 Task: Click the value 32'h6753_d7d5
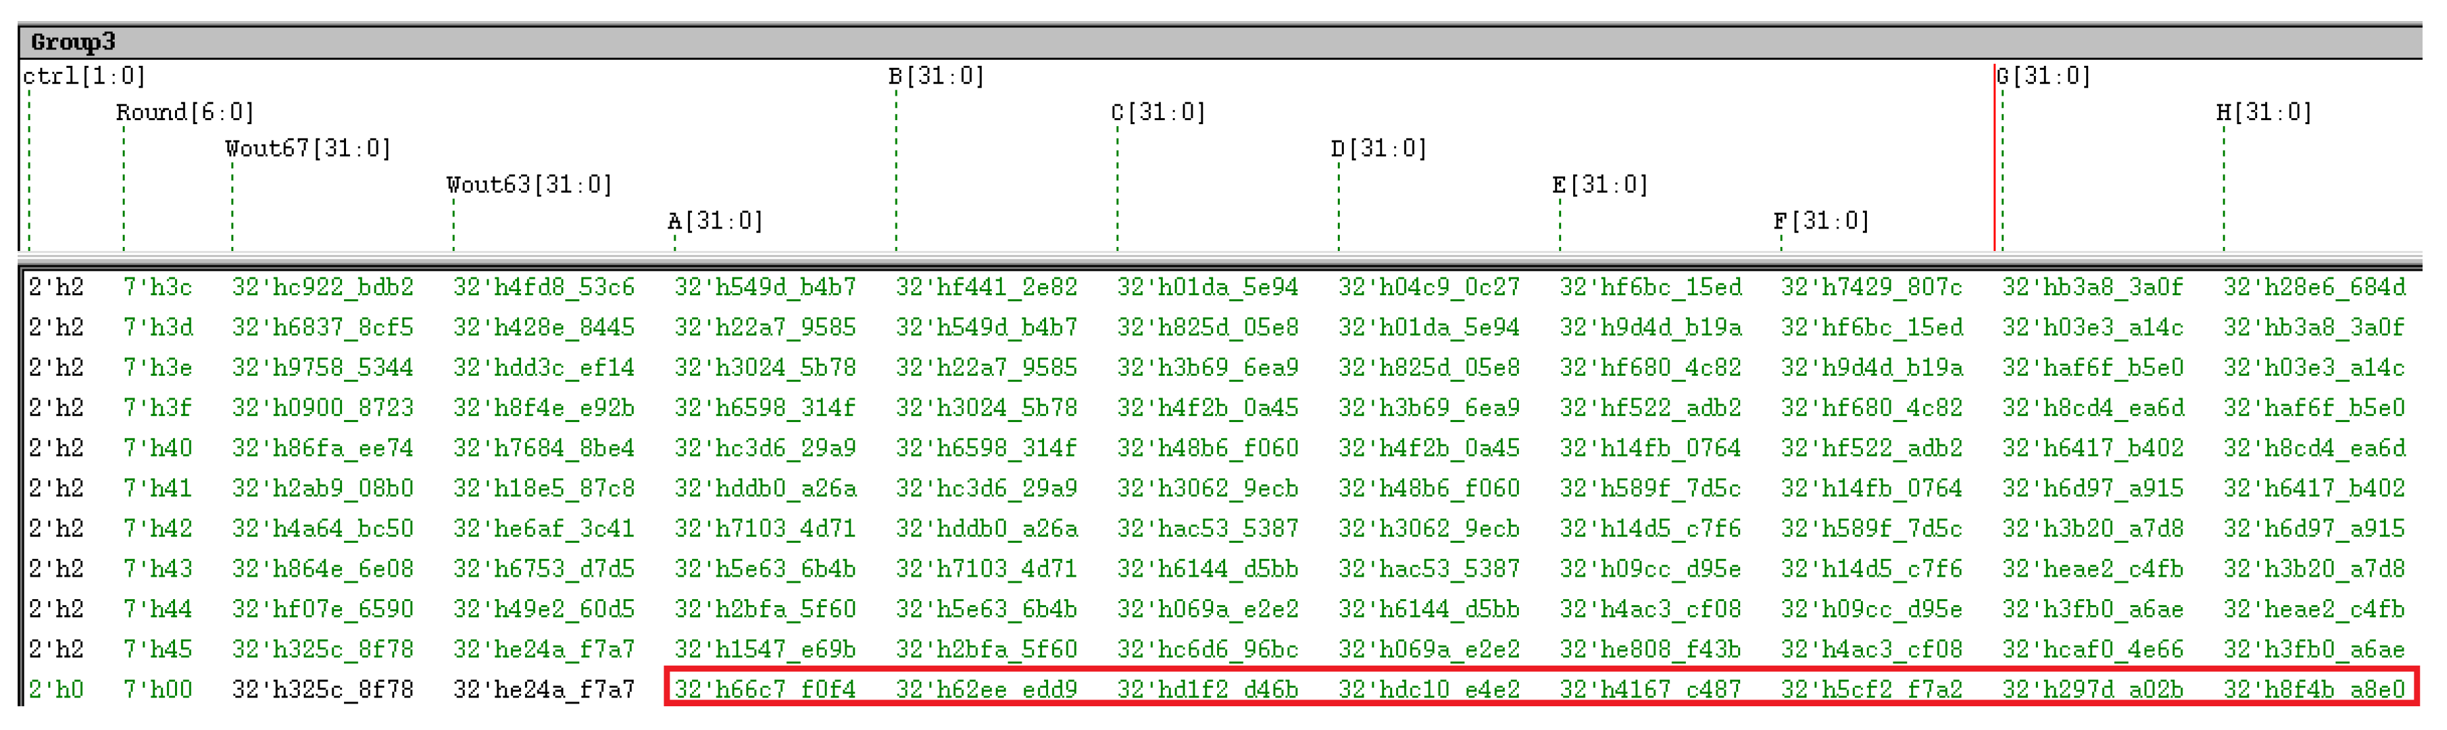pyautogui.click(x=544, y=569)
